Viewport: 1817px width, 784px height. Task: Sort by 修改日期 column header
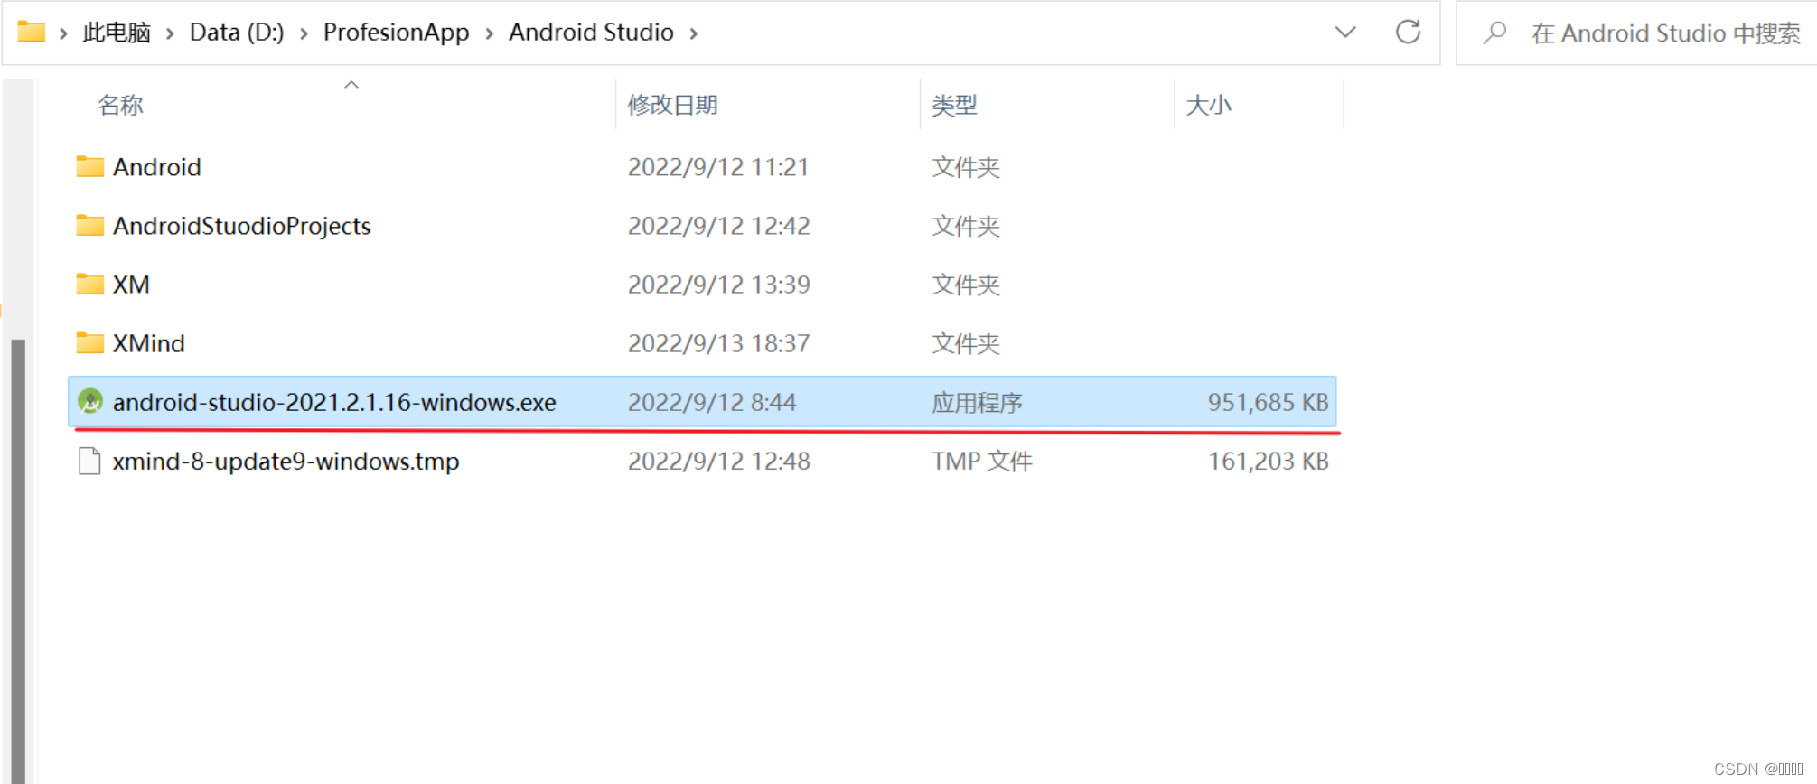(673, 106)
